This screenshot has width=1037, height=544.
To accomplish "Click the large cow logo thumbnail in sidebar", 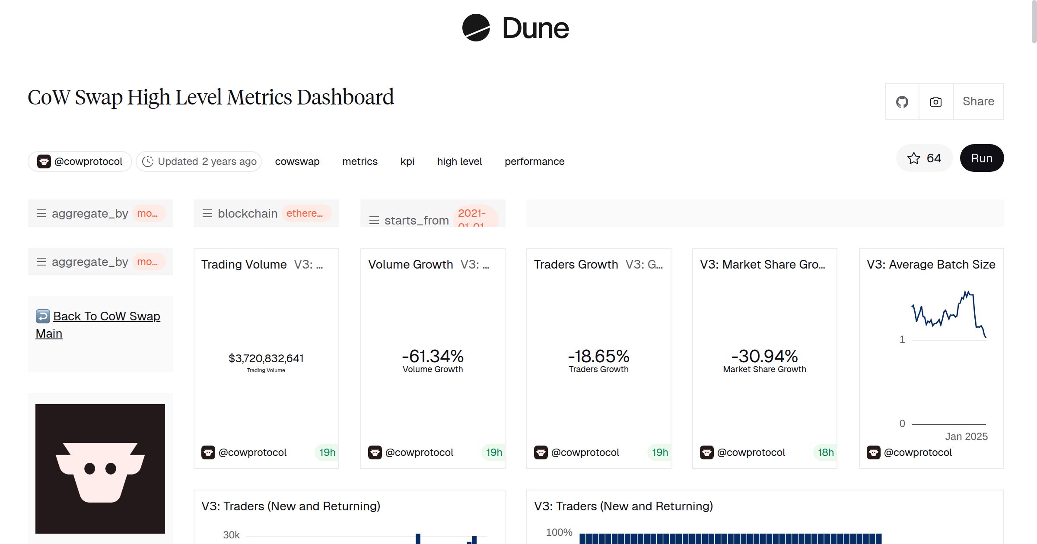I will [100, 469].
